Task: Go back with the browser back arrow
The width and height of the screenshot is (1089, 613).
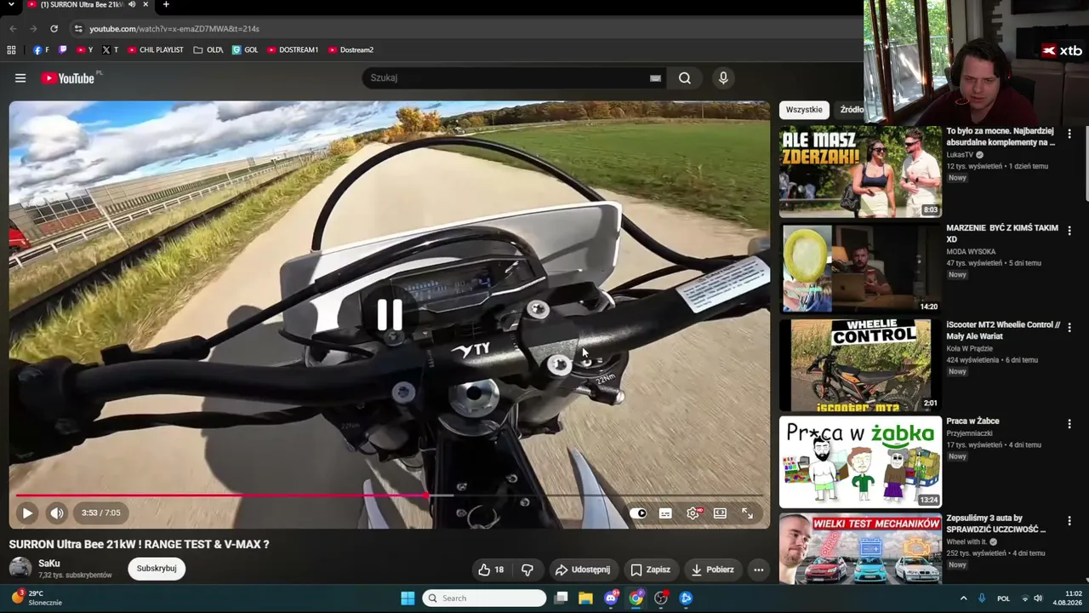Action: coord(13,28)
